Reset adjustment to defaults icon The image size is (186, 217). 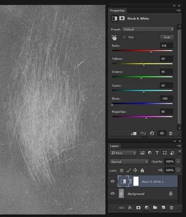coord(152,133)
